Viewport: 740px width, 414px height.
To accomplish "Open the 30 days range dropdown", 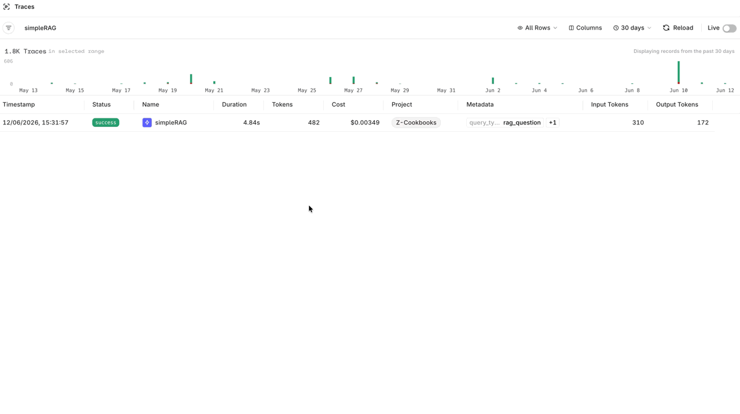I will tap(632, 28).
